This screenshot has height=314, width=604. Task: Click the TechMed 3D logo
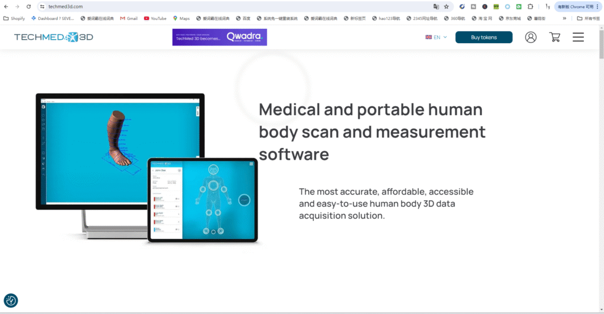tap(54, 37)
